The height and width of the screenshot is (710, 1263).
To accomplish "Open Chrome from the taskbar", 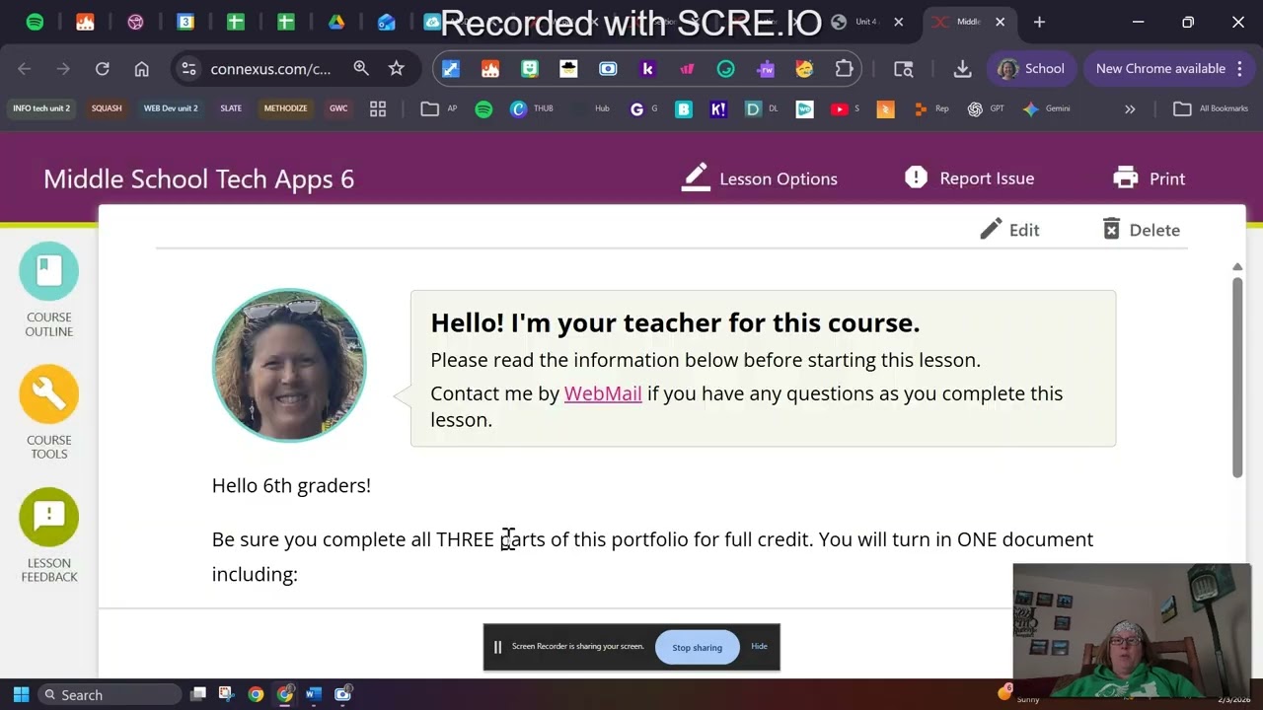I will 256,694.
